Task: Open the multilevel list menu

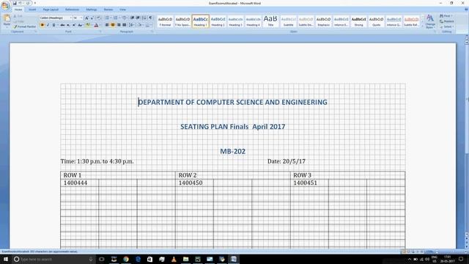Action: click(125, 18)
